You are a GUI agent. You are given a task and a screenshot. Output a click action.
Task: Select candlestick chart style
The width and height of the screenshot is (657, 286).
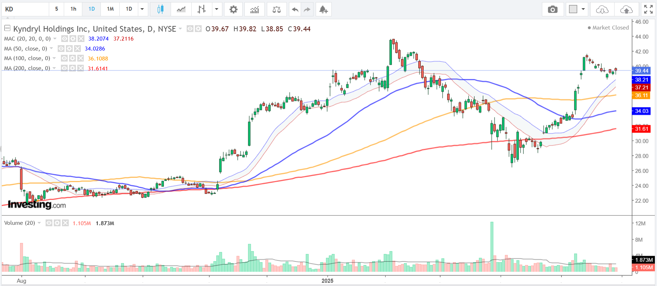(160, 9)
